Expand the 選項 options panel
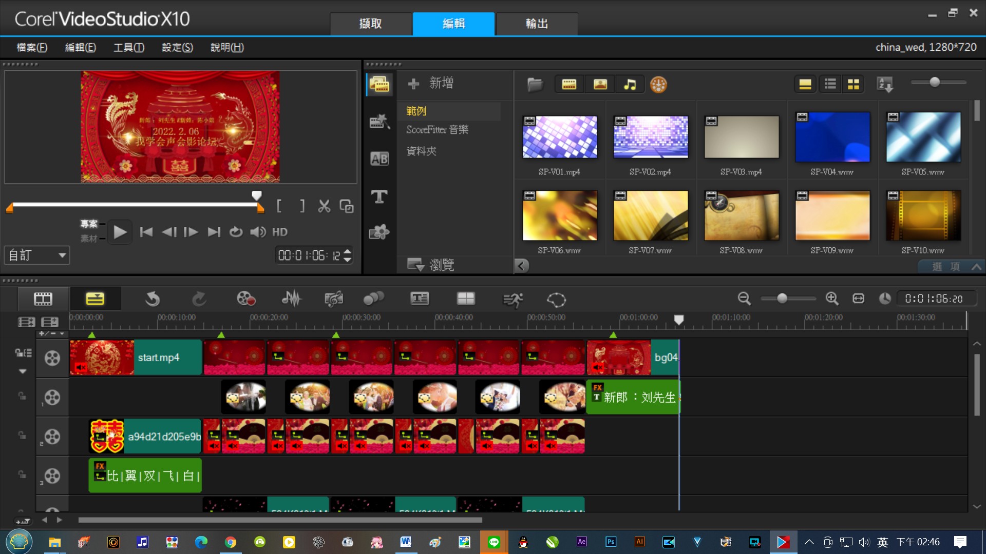Image resolution: width=986 pixels, height=554 pixels. [951, 266]
